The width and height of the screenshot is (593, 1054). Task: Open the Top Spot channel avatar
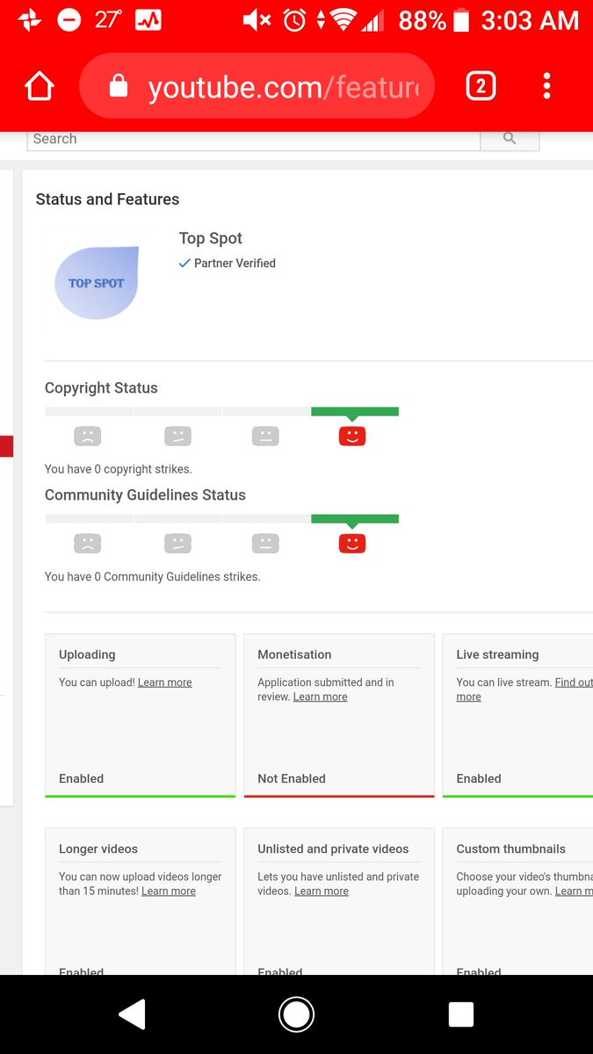97,282
